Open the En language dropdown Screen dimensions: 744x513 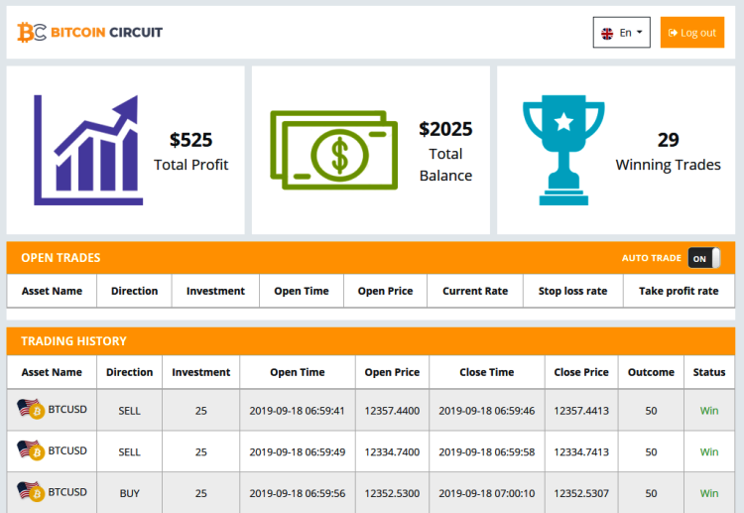622,33
